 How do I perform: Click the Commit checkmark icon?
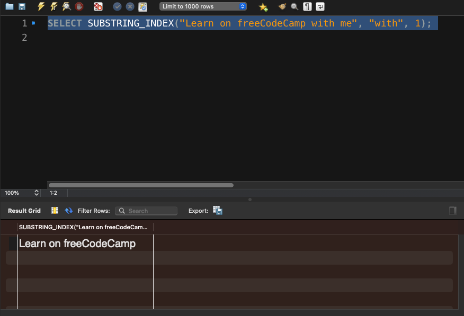(x=117, y=7)
